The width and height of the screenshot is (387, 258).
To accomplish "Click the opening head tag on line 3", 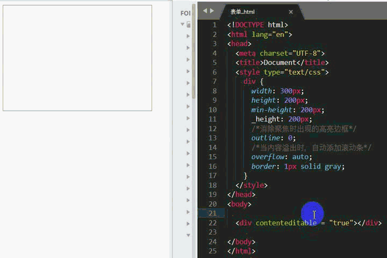I will point(239,44).
